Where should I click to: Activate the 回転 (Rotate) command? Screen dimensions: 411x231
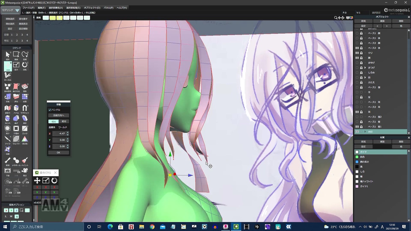[25, 66]
